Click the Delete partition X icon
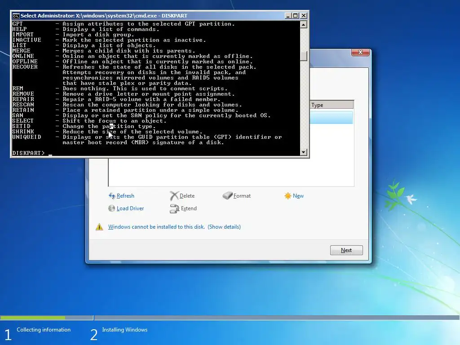The image size is (460, 345). [174, 196]
